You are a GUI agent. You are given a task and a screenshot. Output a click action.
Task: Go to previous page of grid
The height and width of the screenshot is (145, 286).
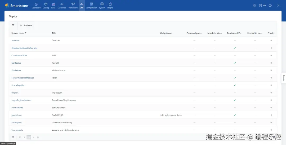pos(24,137)
